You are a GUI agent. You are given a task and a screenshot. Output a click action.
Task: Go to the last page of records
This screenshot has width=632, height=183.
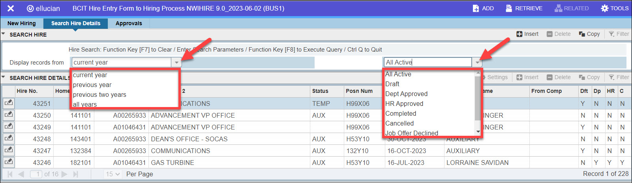pyautogui.click(x=75, y=174)
